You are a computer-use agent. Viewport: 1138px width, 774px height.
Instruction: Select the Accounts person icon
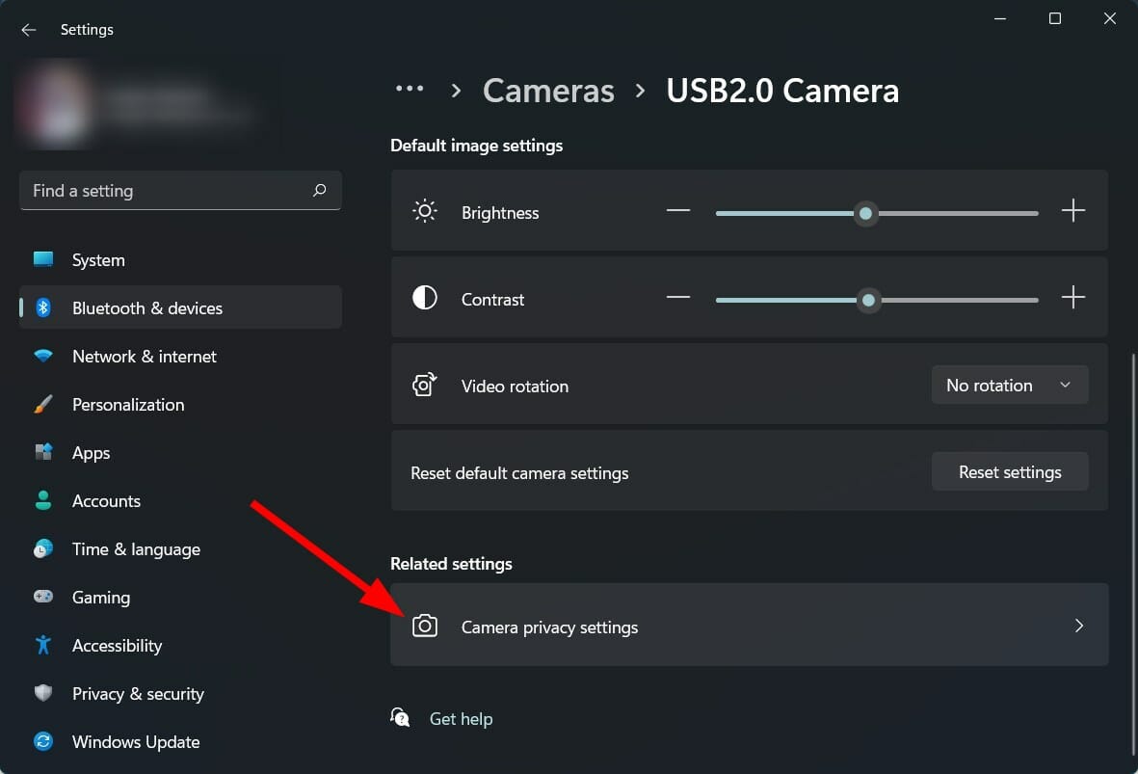(x=43, y=500)
